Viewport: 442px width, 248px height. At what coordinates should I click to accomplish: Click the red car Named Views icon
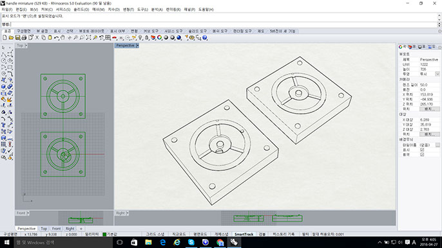point(114,37)
